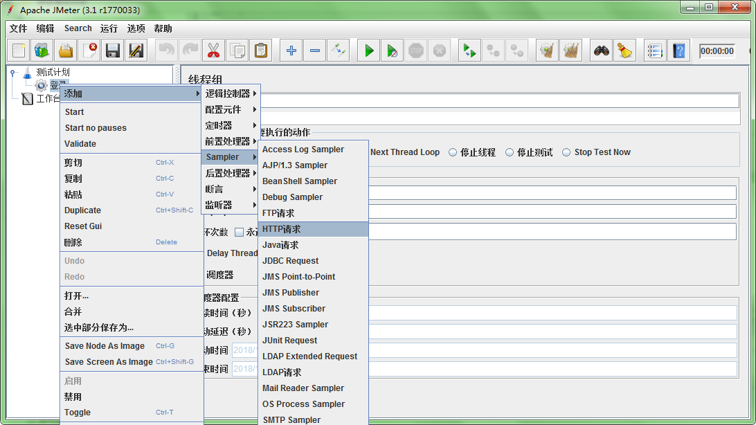Click the broom Reset Search icon
Viewport: 756px width, 425px height.
624,51
